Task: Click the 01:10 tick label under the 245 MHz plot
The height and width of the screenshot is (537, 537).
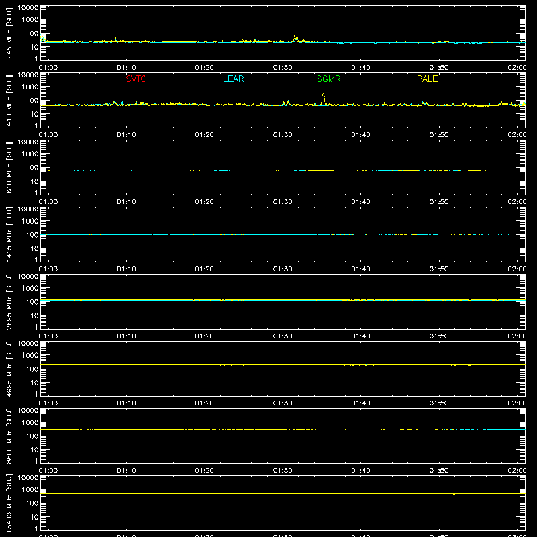Action: tap(126, 68)
